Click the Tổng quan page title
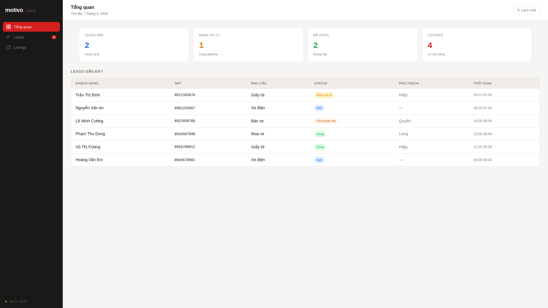Screen dimensions: 548x308 tap(82, 7)
